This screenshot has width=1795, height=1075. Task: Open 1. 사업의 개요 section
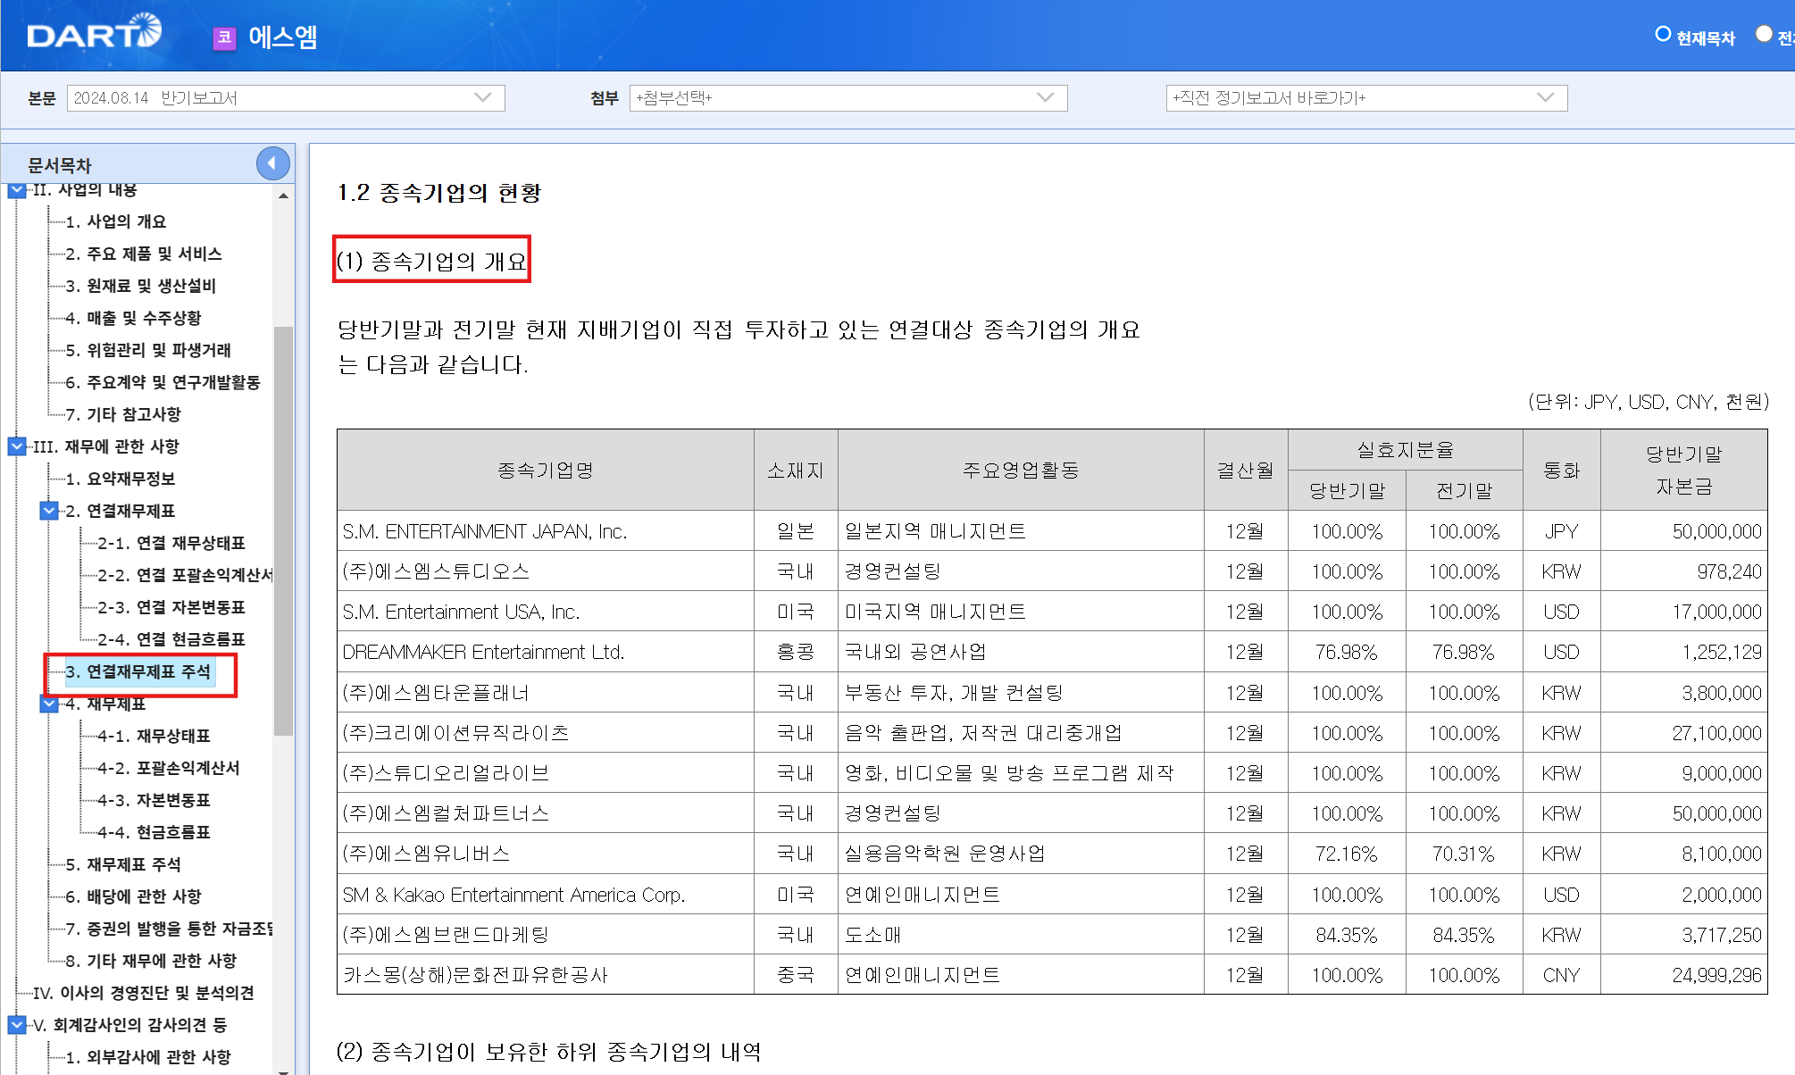pyautogui.click(x=116, y=221)
